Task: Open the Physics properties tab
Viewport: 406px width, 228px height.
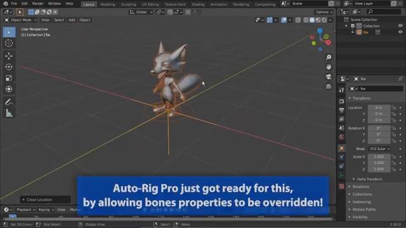Action: (x=341, y=157)
